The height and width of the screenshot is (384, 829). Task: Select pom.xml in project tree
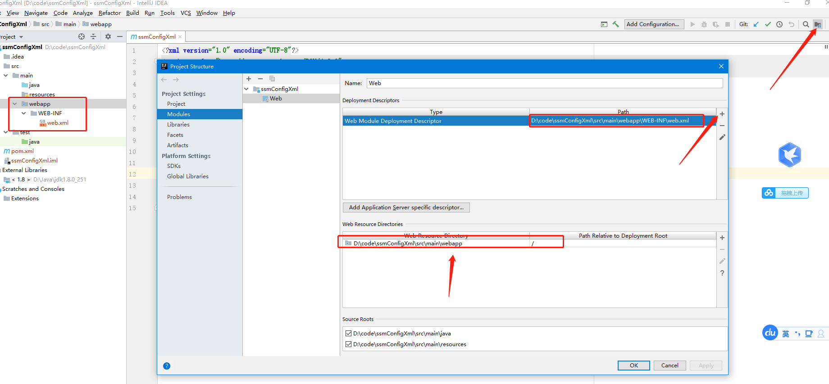click(23, 151)
